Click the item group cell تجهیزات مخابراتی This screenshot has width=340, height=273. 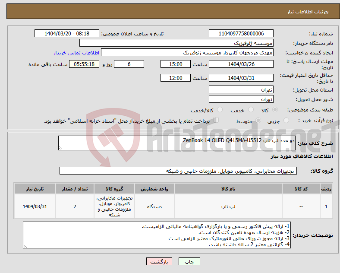coord(114,206)
